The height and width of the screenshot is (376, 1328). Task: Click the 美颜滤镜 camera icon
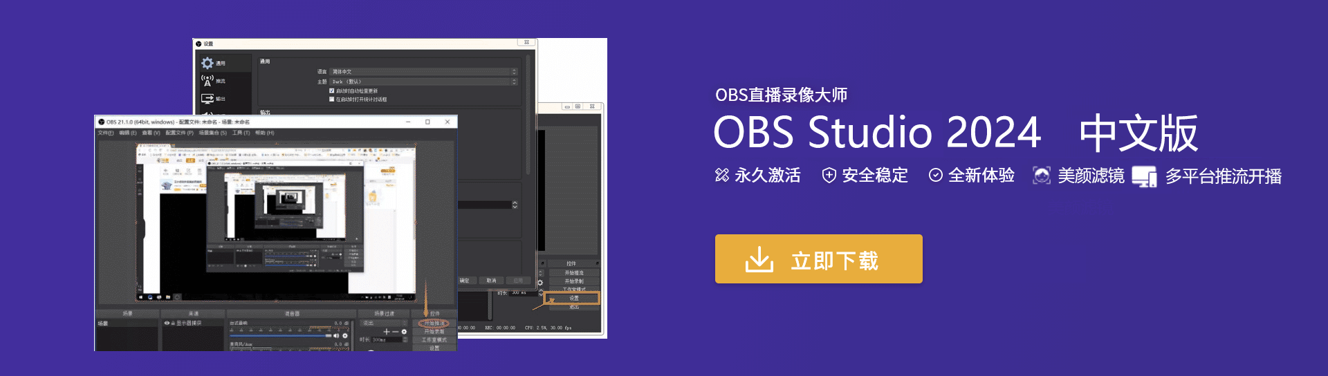pyautogui.click(x=1041, y=176)
